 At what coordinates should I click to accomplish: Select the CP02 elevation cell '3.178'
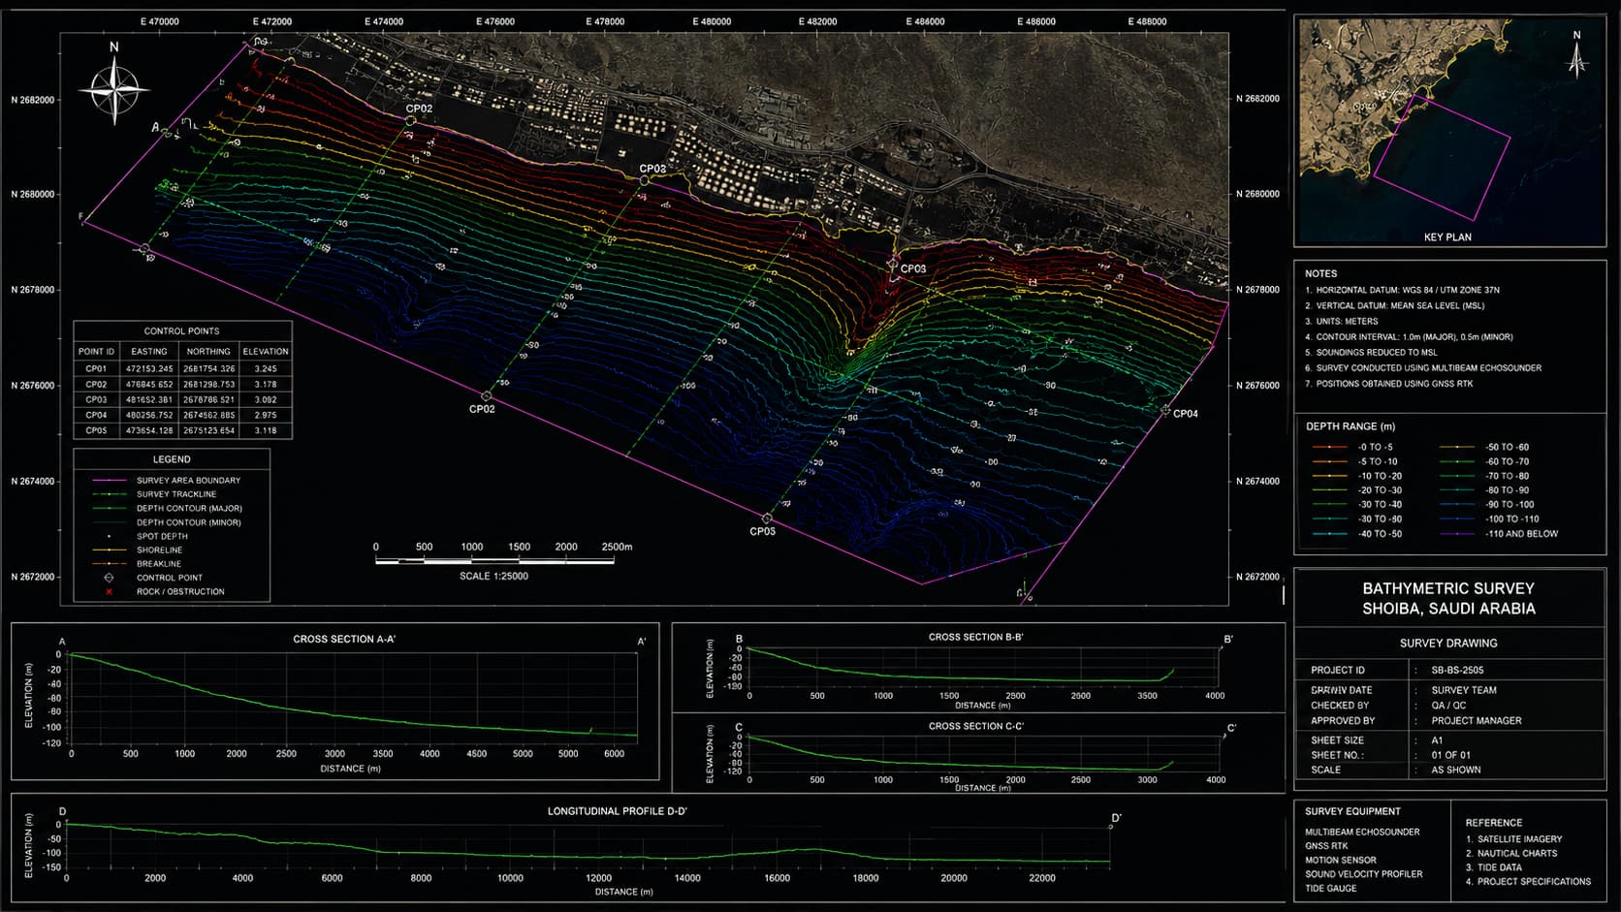[x=266, y=385]
